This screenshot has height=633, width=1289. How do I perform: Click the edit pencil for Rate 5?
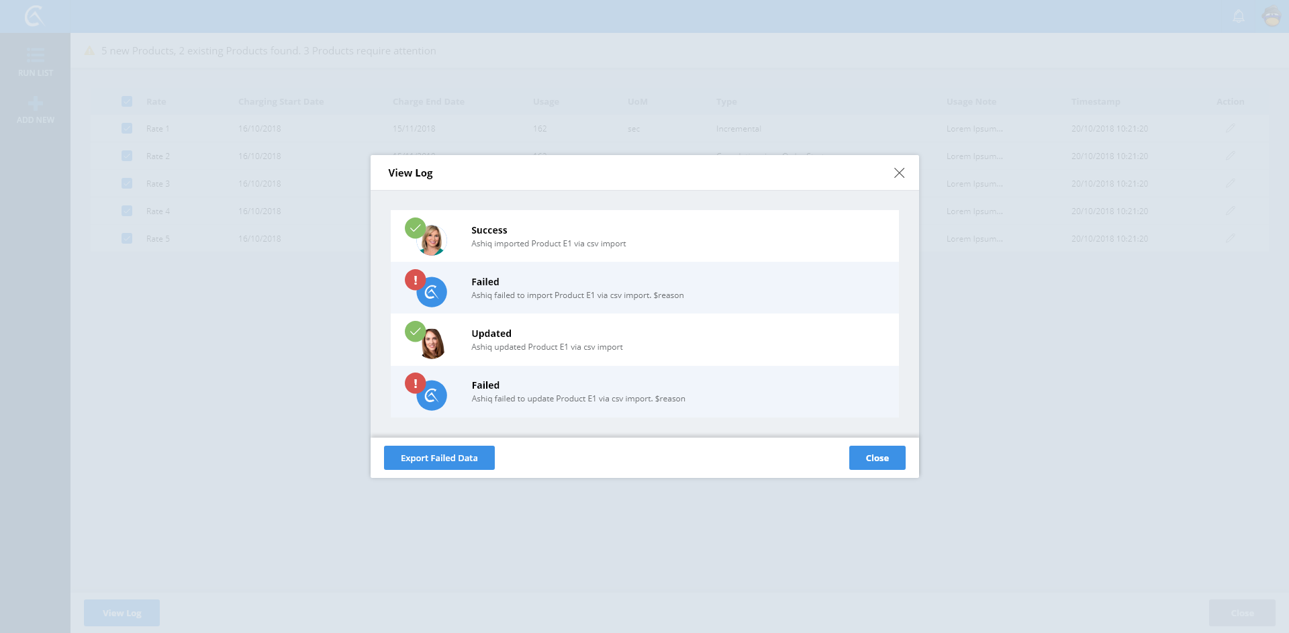[1230, 238]
